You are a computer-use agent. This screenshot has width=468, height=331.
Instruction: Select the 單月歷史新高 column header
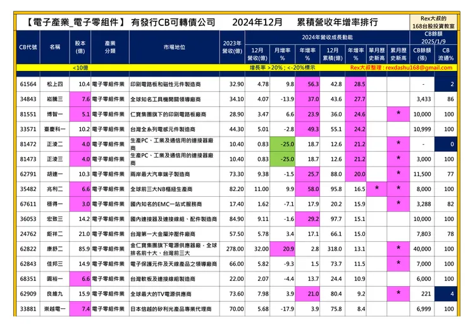pos(377,54)
